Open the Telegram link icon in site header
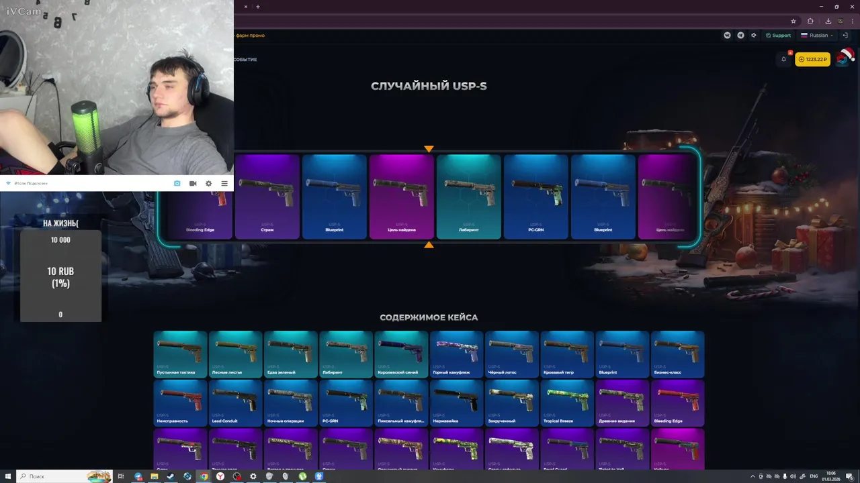 [x=740, y=35]
